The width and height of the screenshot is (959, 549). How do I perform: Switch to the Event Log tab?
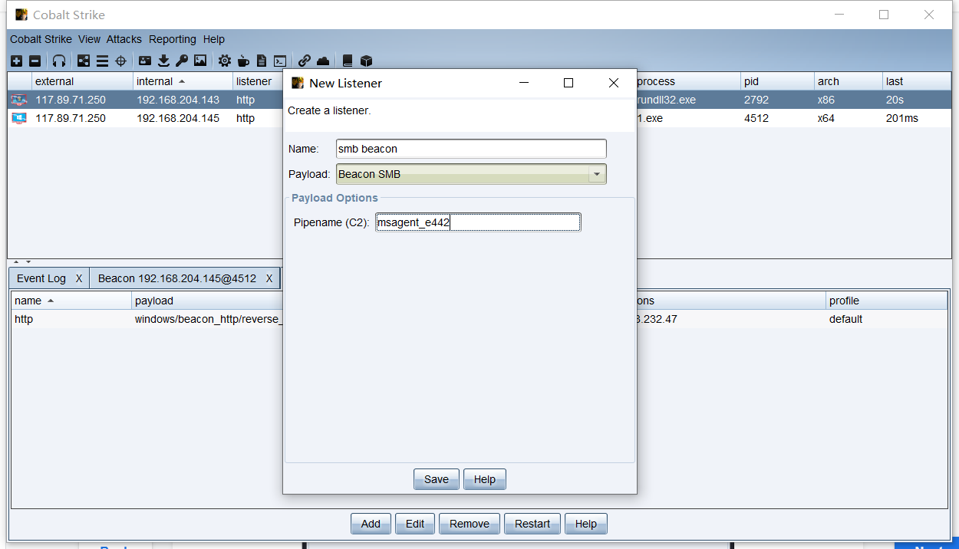pyautogui.click(x=41, y=278)
